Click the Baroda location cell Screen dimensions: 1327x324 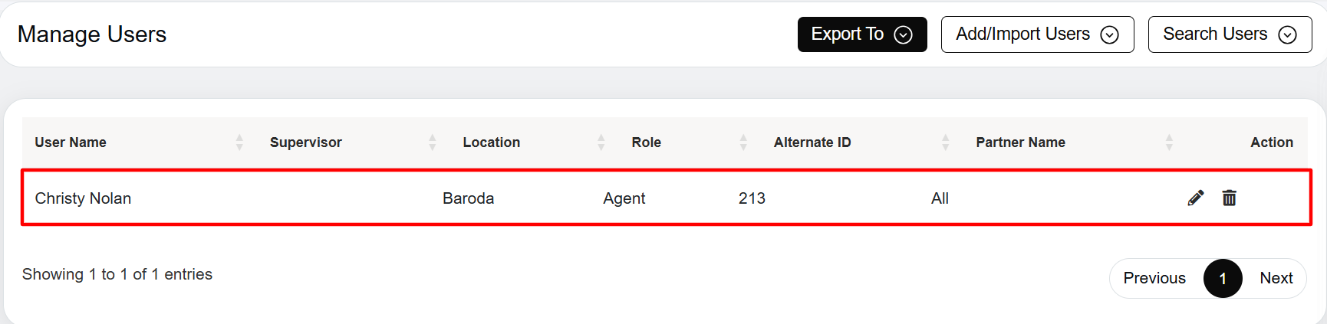point(468,198)
